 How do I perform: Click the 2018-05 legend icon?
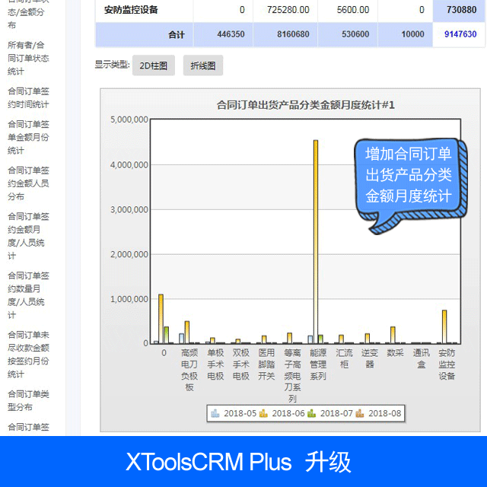pos(215,413)
